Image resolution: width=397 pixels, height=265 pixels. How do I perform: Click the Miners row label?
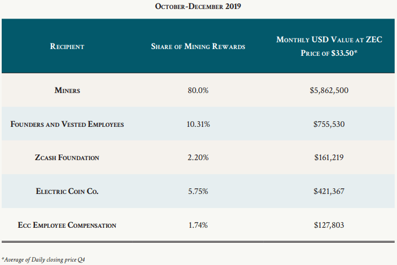click(x=67, y=90)
